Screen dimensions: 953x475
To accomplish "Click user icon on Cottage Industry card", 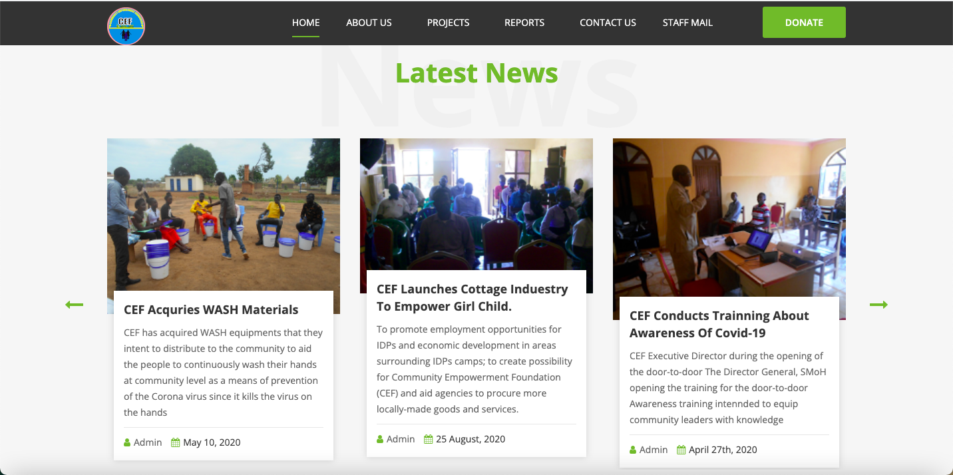I will 380,439.
